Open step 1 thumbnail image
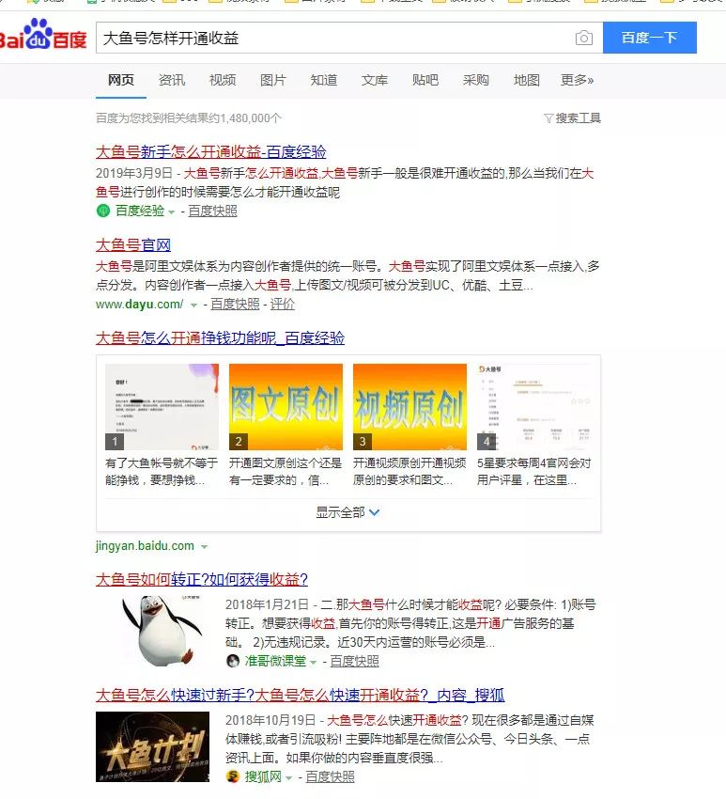The image size is (726, 799). pos(162,407)
